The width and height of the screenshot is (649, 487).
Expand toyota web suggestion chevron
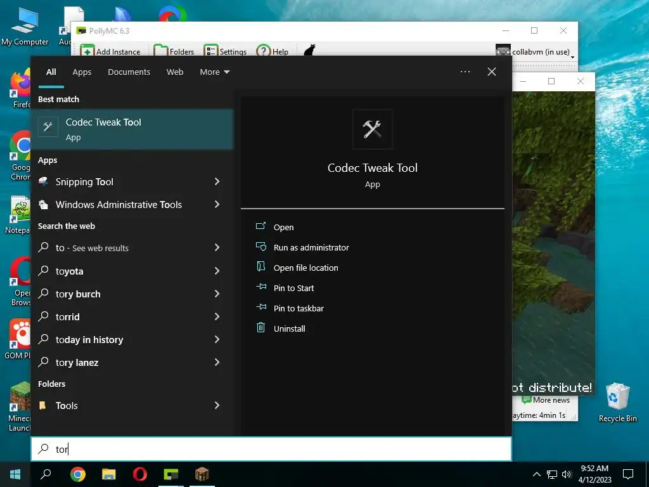(217, 271)
